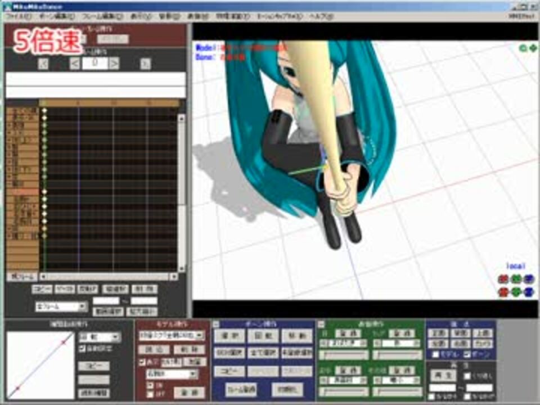Open the ボーン編集 menu

pos(56,16)
